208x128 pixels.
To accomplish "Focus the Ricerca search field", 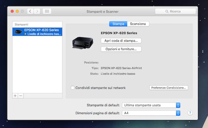I will point(175,11).
